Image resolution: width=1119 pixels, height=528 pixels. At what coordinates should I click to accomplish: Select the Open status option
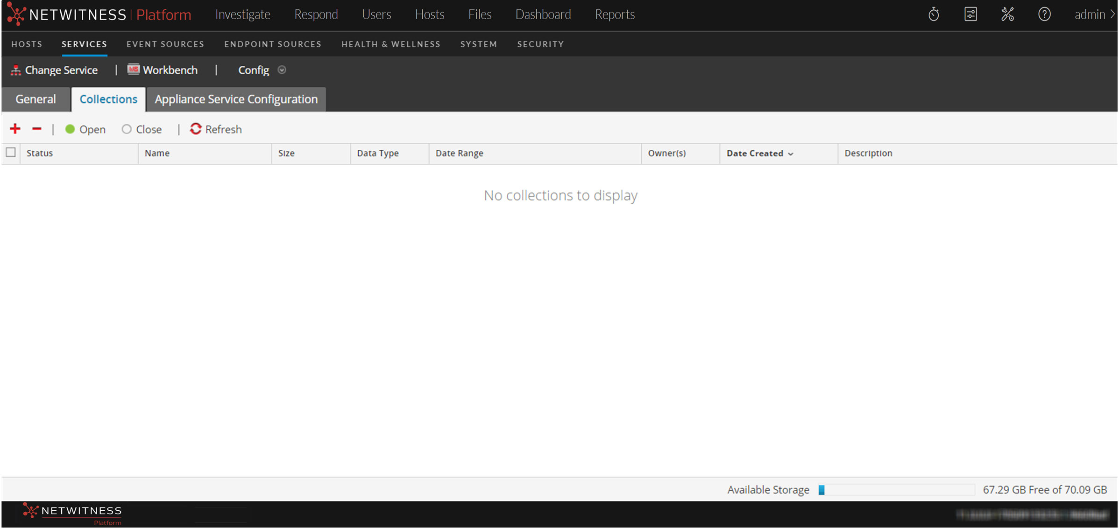(70, 129)
